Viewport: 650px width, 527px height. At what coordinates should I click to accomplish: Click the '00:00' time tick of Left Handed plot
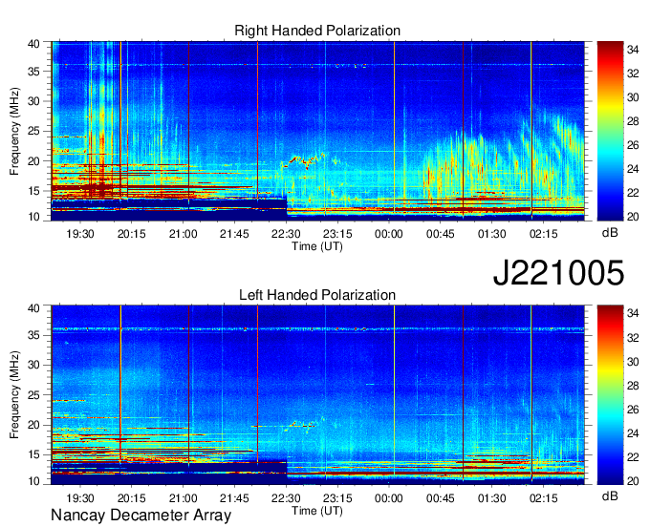389,498
